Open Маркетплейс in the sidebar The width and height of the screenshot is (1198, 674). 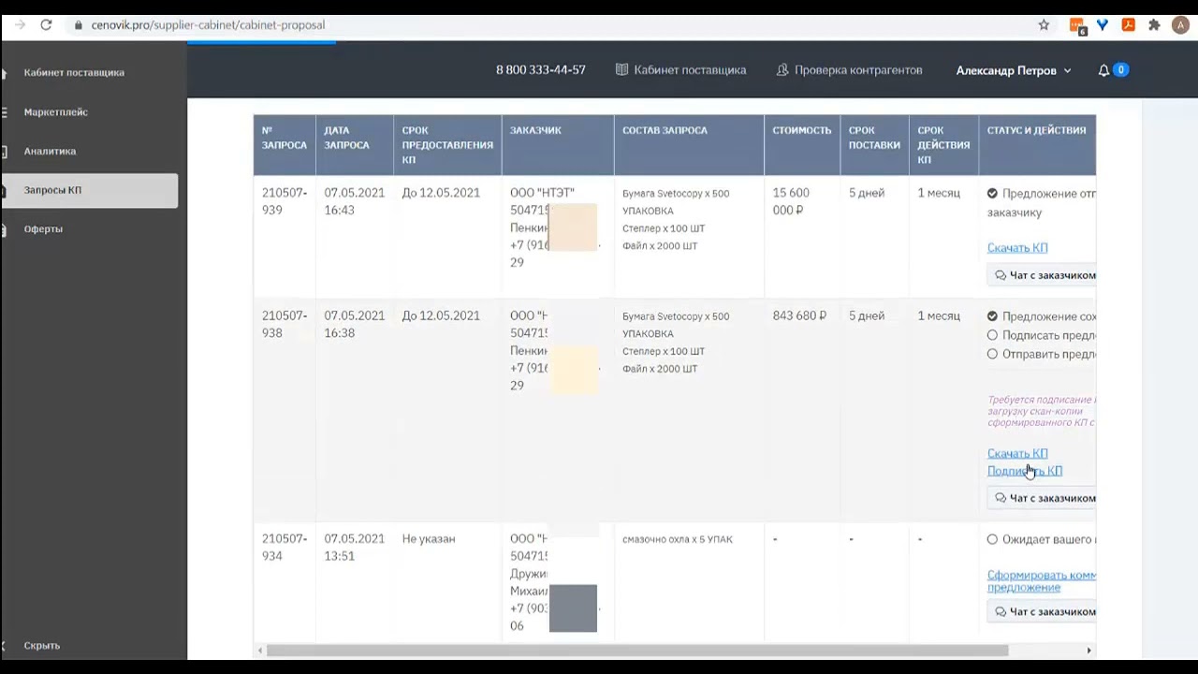tap(56, 111)
